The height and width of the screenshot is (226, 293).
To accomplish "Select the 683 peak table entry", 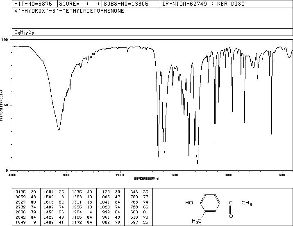I will tap(139, 212).
